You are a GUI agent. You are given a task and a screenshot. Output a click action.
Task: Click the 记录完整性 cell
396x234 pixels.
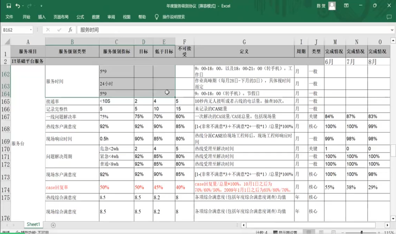click(72, 109)
